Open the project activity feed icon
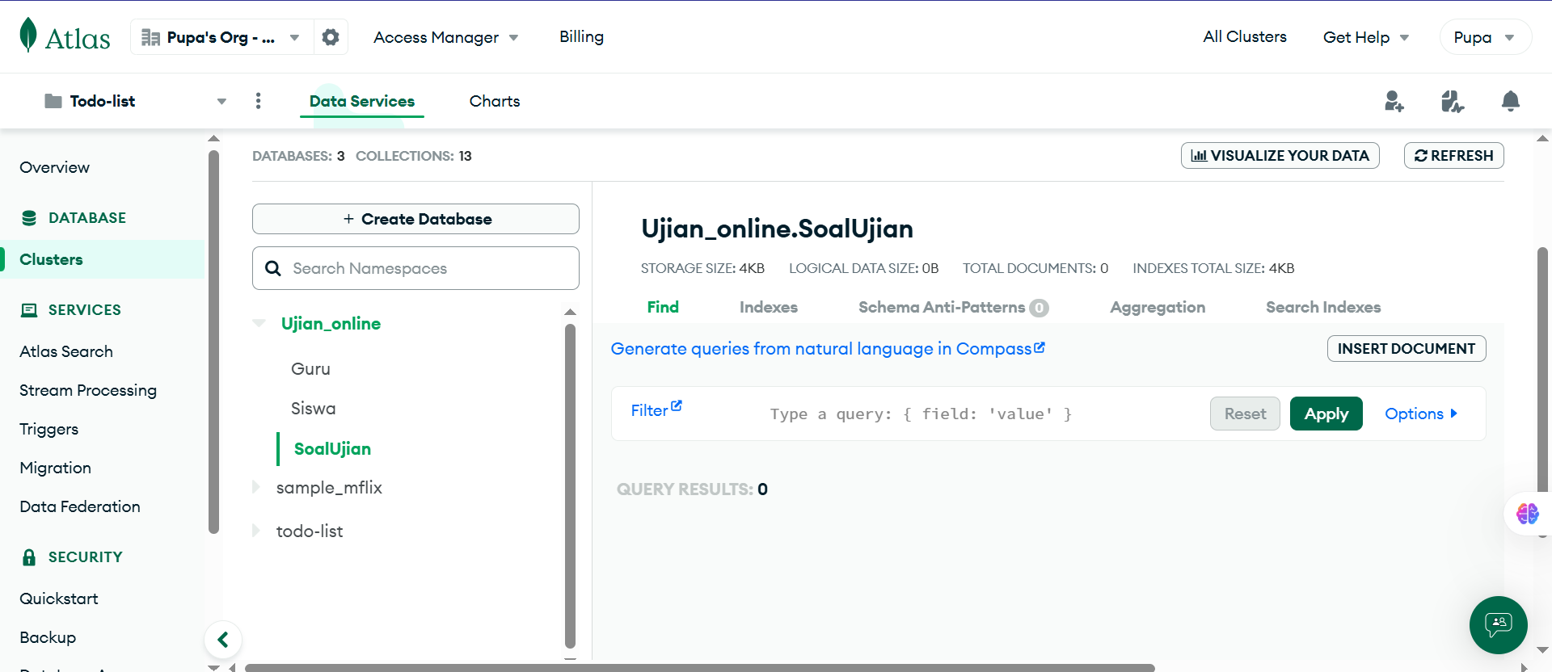The width and height of the screenshot is (1552, 672). [x=1452, y=101]
